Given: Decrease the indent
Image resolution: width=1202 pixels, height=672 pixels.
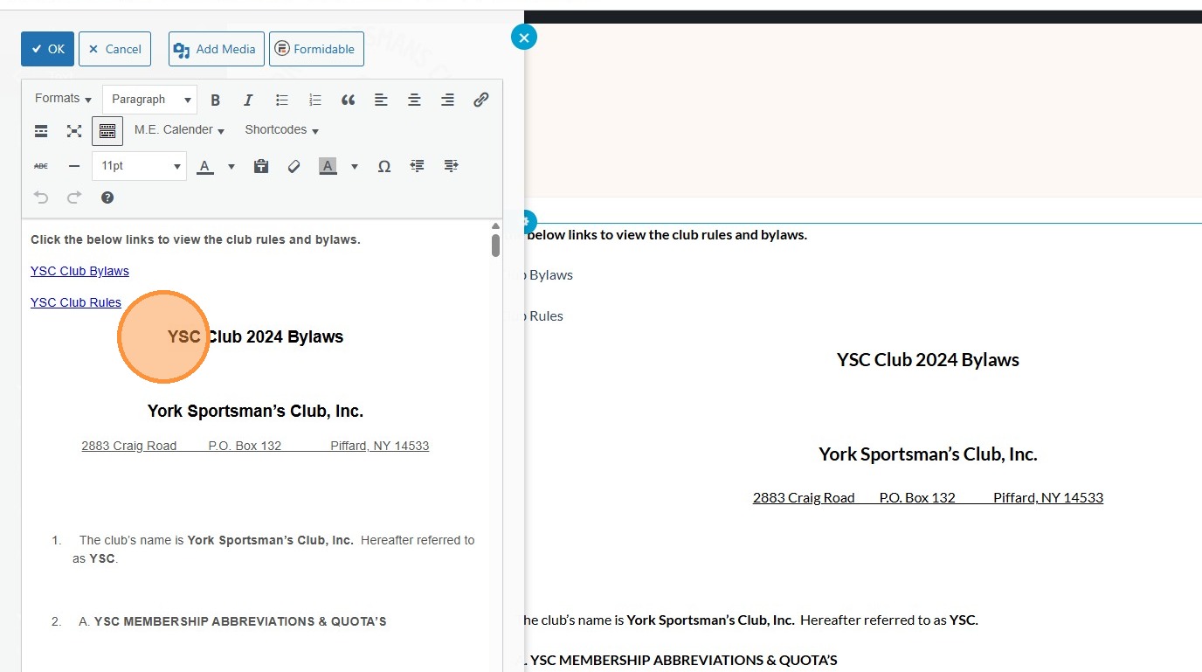Looking at the screenshot, I should tap(418, 166).
